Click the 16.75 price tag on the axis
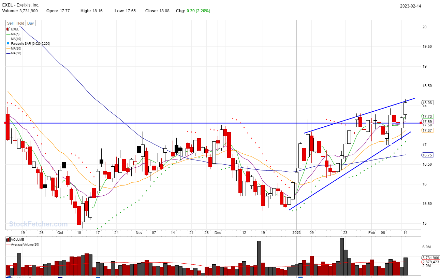440x278 pixels. (x=427, y=155)
